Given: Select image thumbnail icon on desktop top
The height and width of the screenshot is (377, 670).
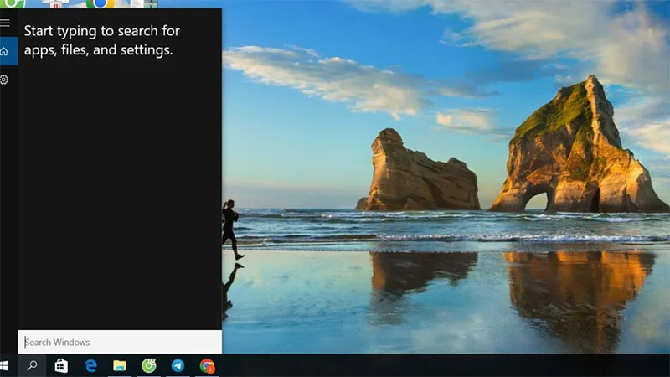Looking at the screenshot, I should click(152, 4).
